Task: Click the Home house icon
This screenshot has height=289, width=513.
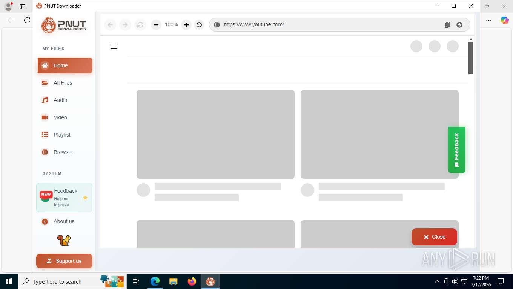Action: pos(45,65)
